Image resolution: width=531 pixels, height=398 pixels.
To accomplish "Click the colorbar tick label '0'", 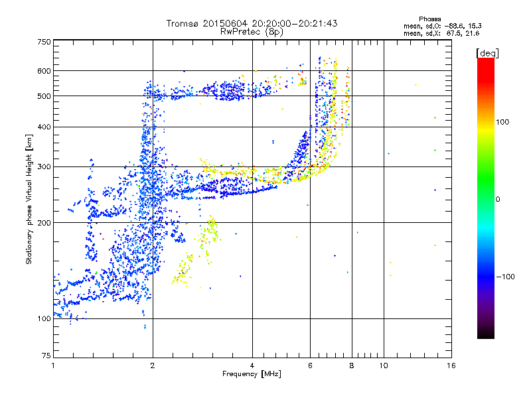I will pyautogui.click(x=498, y=200).
